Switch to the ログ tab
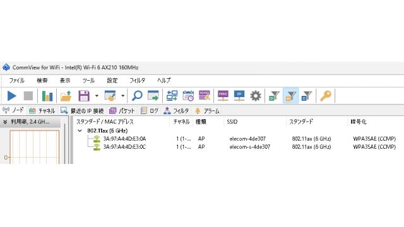 coord(150,111)
